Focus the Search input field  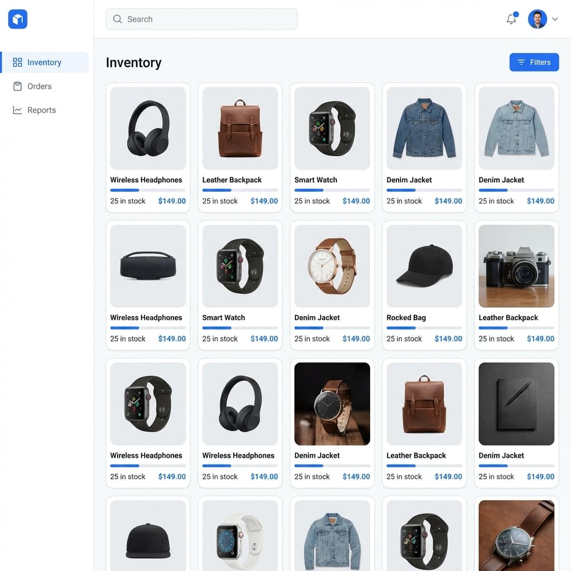(x=206, y=19)
